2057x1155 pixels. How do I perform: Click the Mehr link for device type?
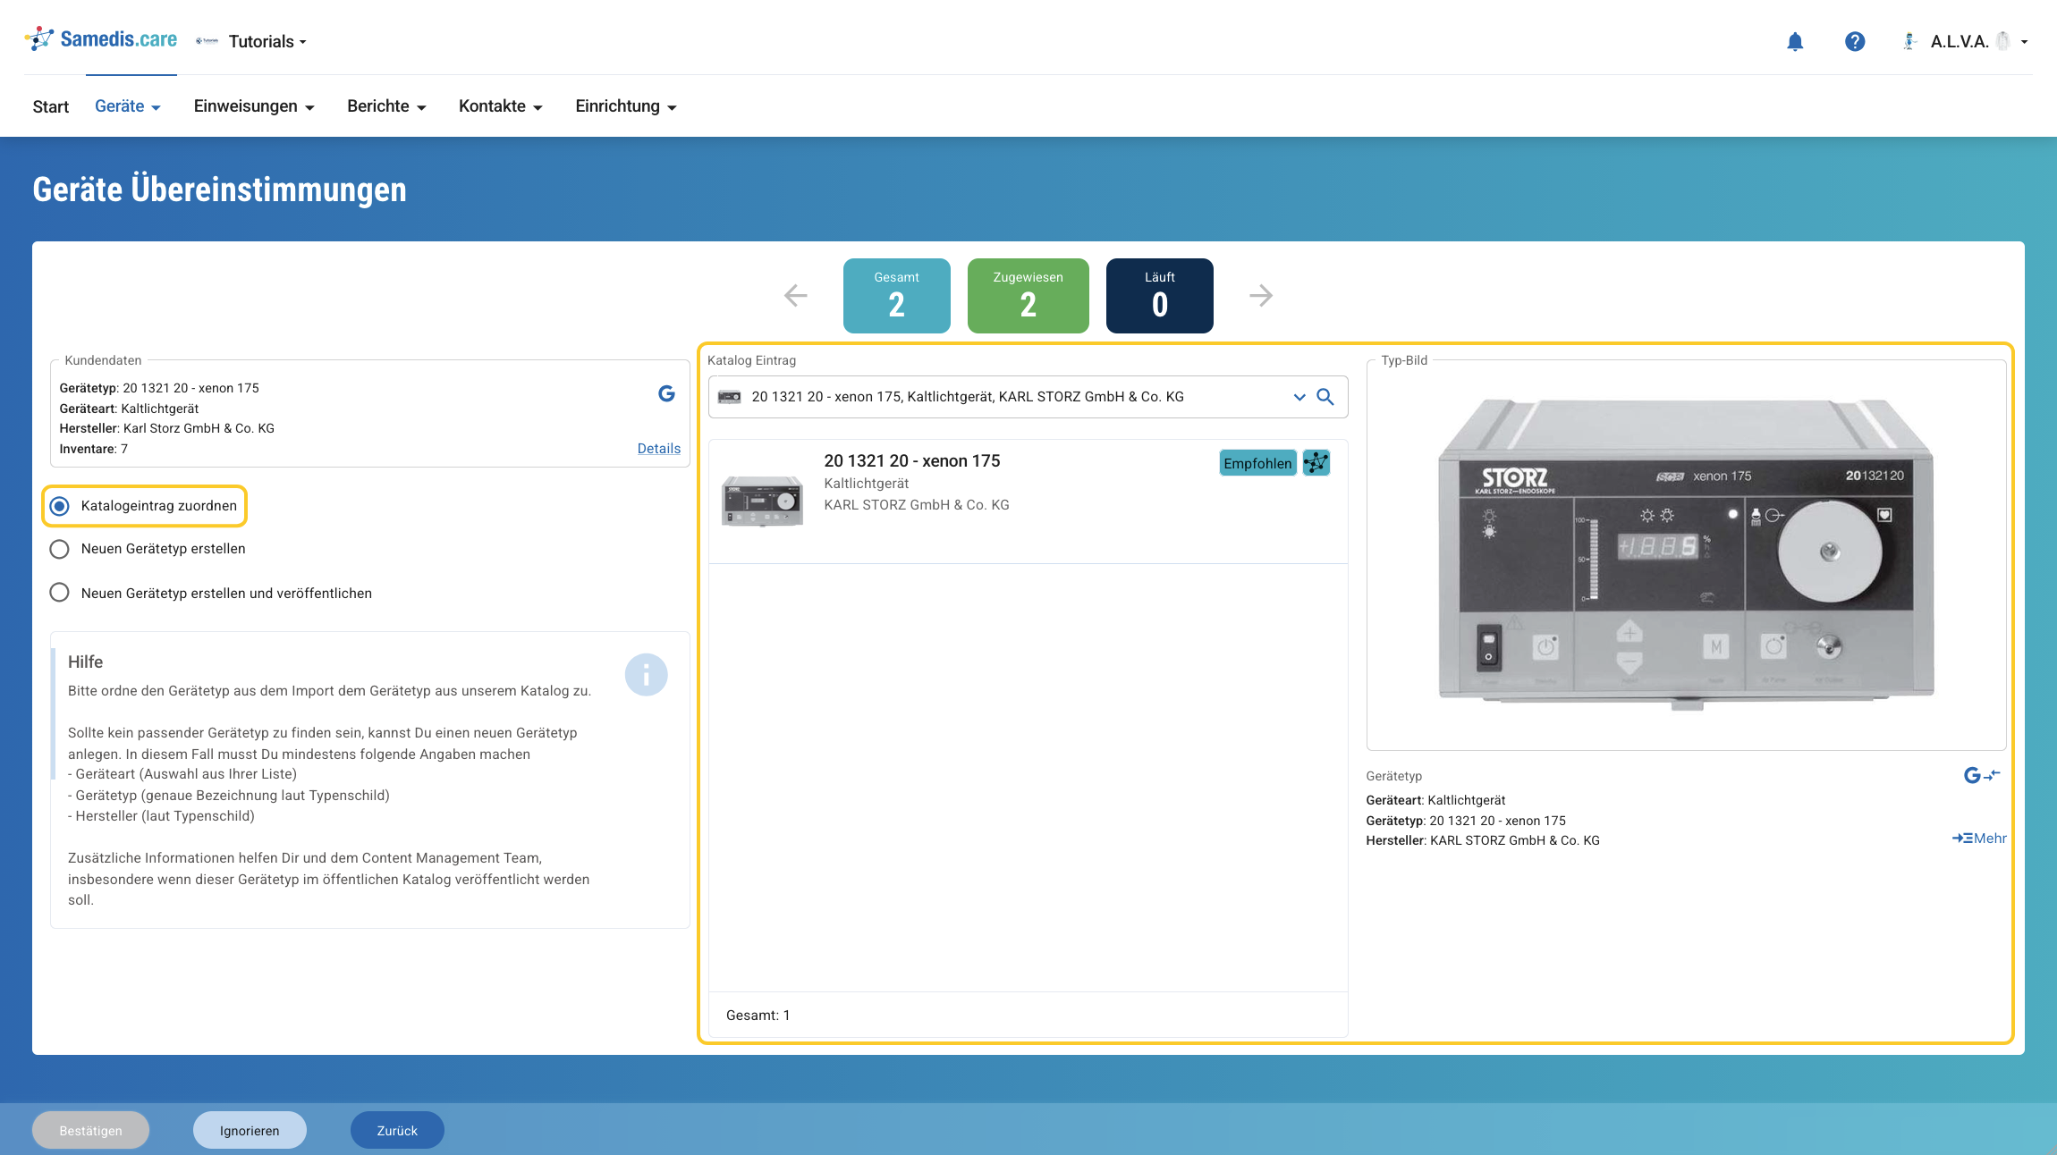click(x=1979, y=839)
